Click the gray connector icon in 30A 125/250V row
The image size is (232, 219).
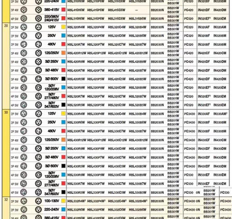24,140
